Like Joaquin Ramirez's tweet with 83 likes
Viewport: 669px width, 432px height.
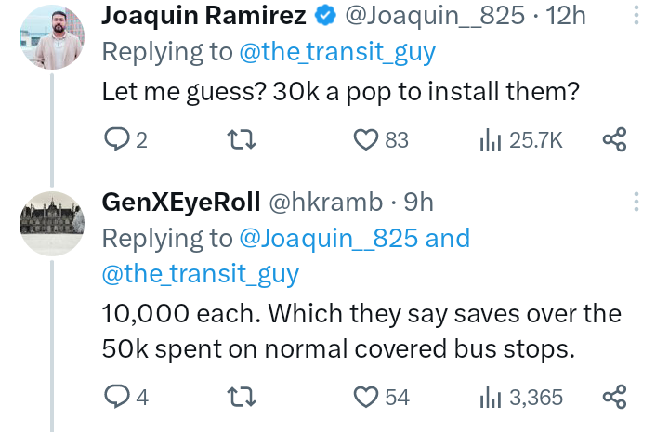coord(367,140)
